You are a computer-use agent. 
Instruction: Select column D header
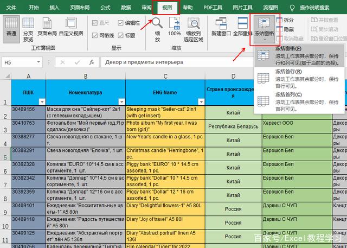click(233, 77)
